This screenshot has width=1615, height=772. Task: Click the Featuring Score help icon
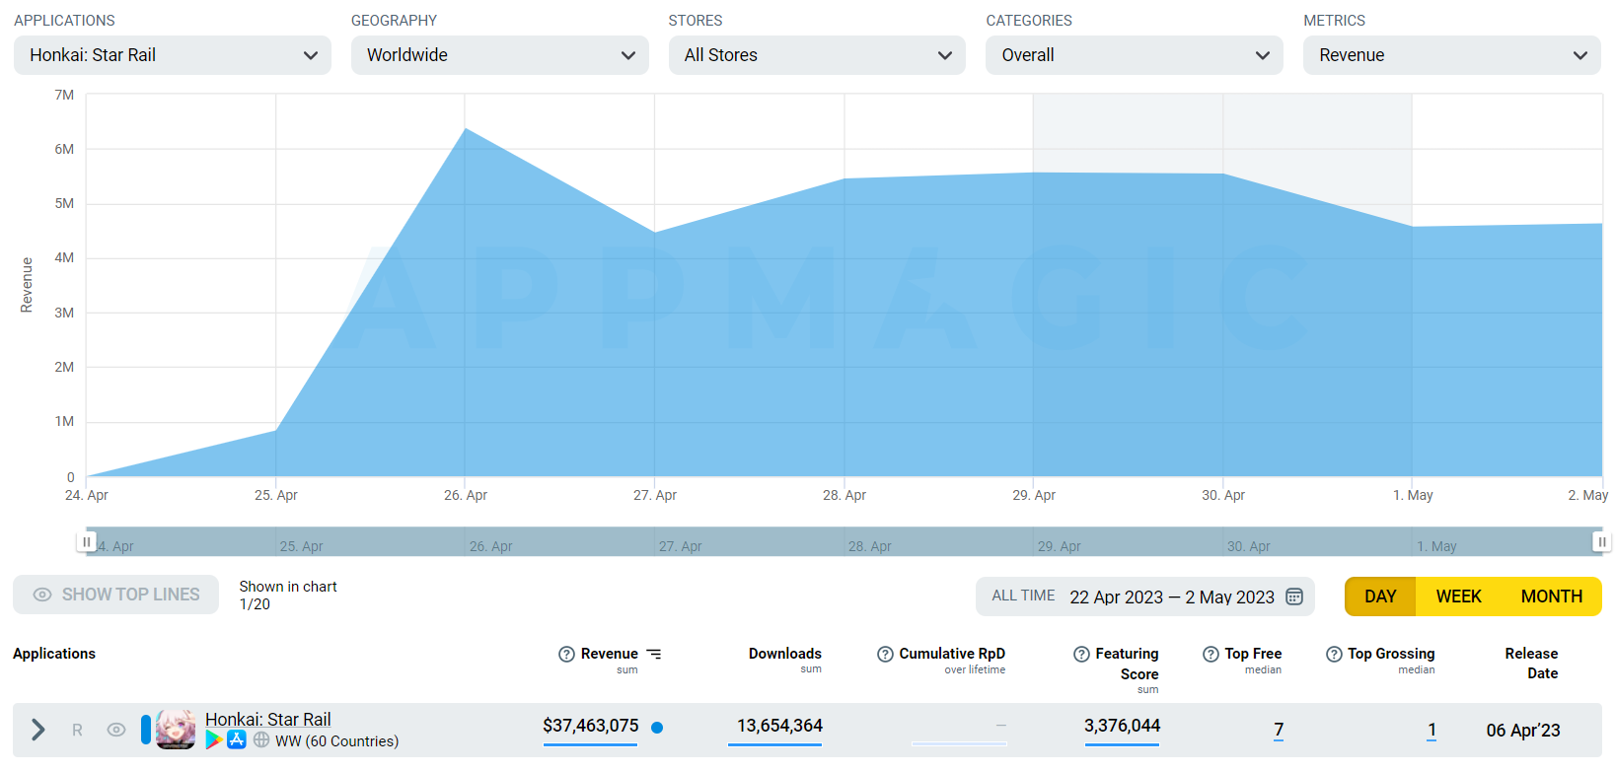1081,655
